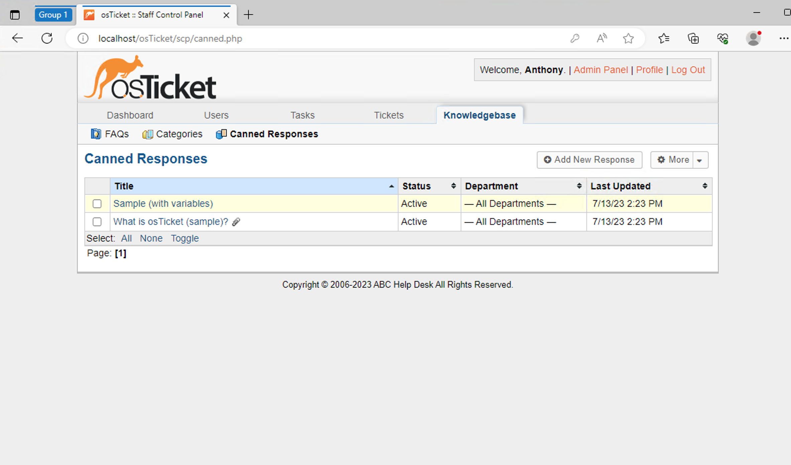Check the Sample (with variables) checkbox
This screenshot has width=791, height=465.
coord(97,204)
